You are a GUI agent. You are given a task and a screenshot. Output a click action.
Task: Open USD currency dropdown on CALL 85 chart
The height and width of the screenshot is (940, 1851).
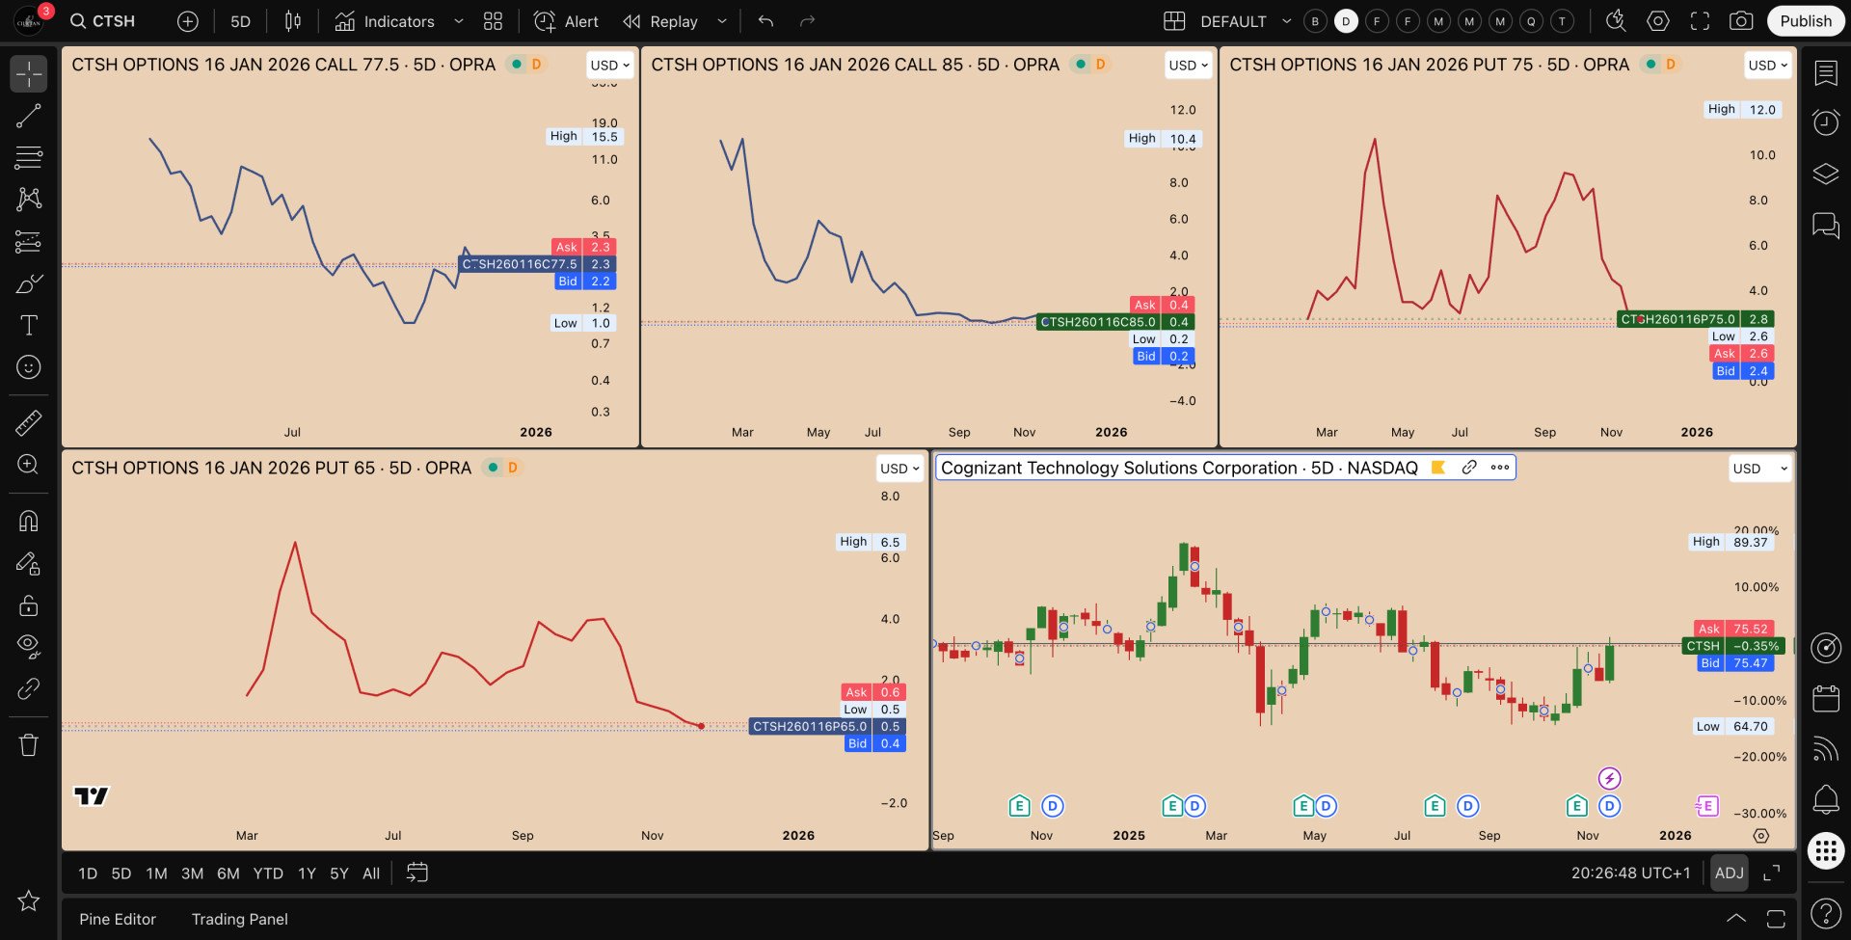1188,66
